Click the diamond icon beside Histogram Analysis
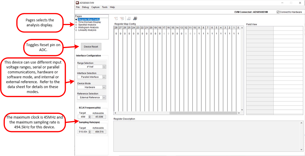This screenshot has height=156, width=305. click(76, 27)
